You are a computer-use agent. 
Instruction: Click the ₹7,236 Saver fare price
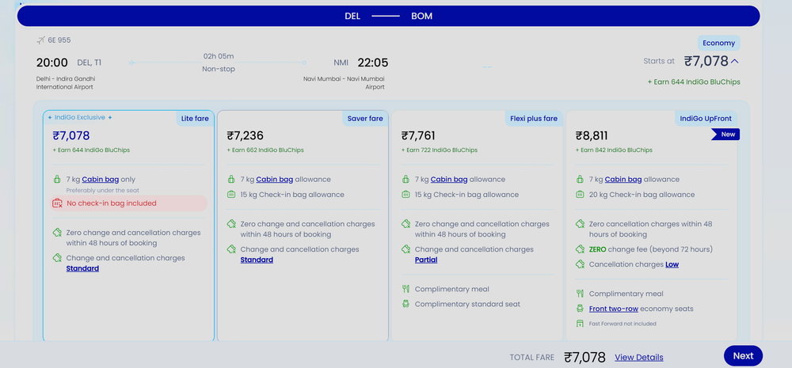point(246,136)
